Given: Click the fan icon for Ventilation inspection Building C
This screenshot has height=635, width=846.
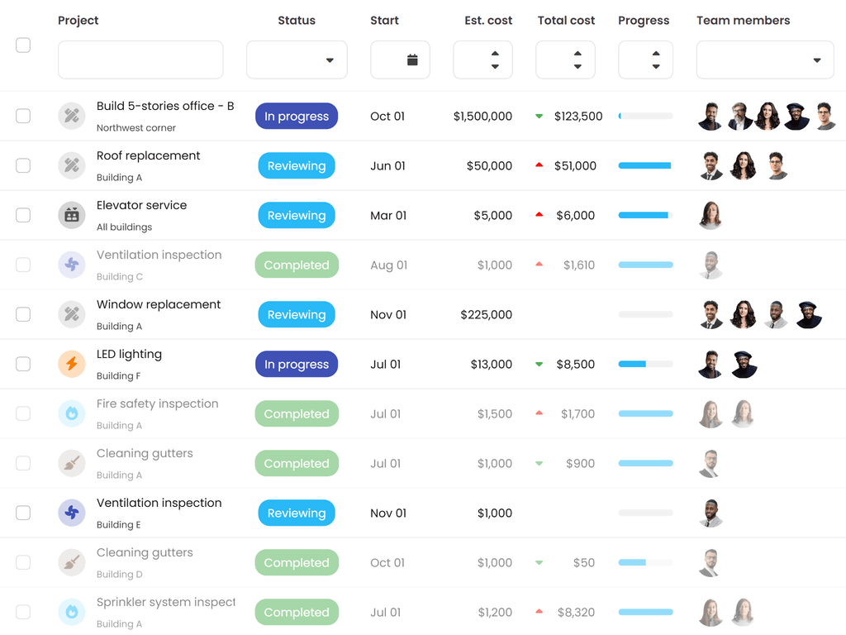Looking at the screenshot, I should point(71,265).
